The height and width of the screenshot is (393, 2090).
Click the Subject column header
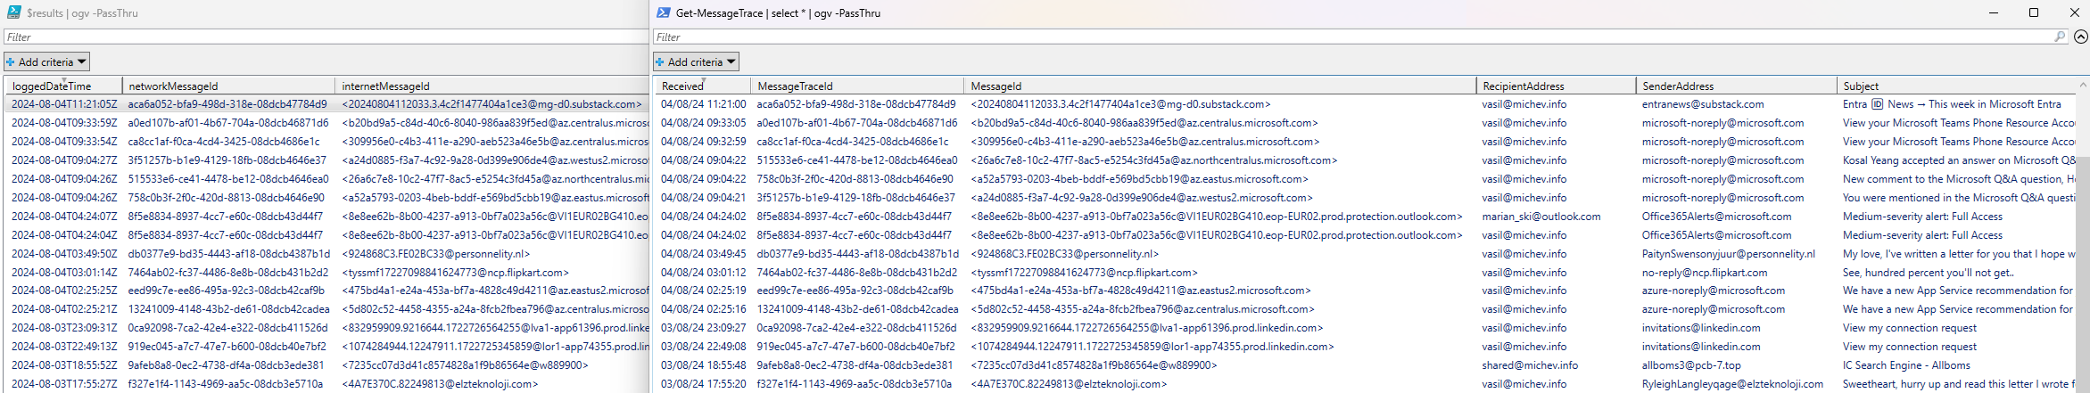coord(1861,86)
